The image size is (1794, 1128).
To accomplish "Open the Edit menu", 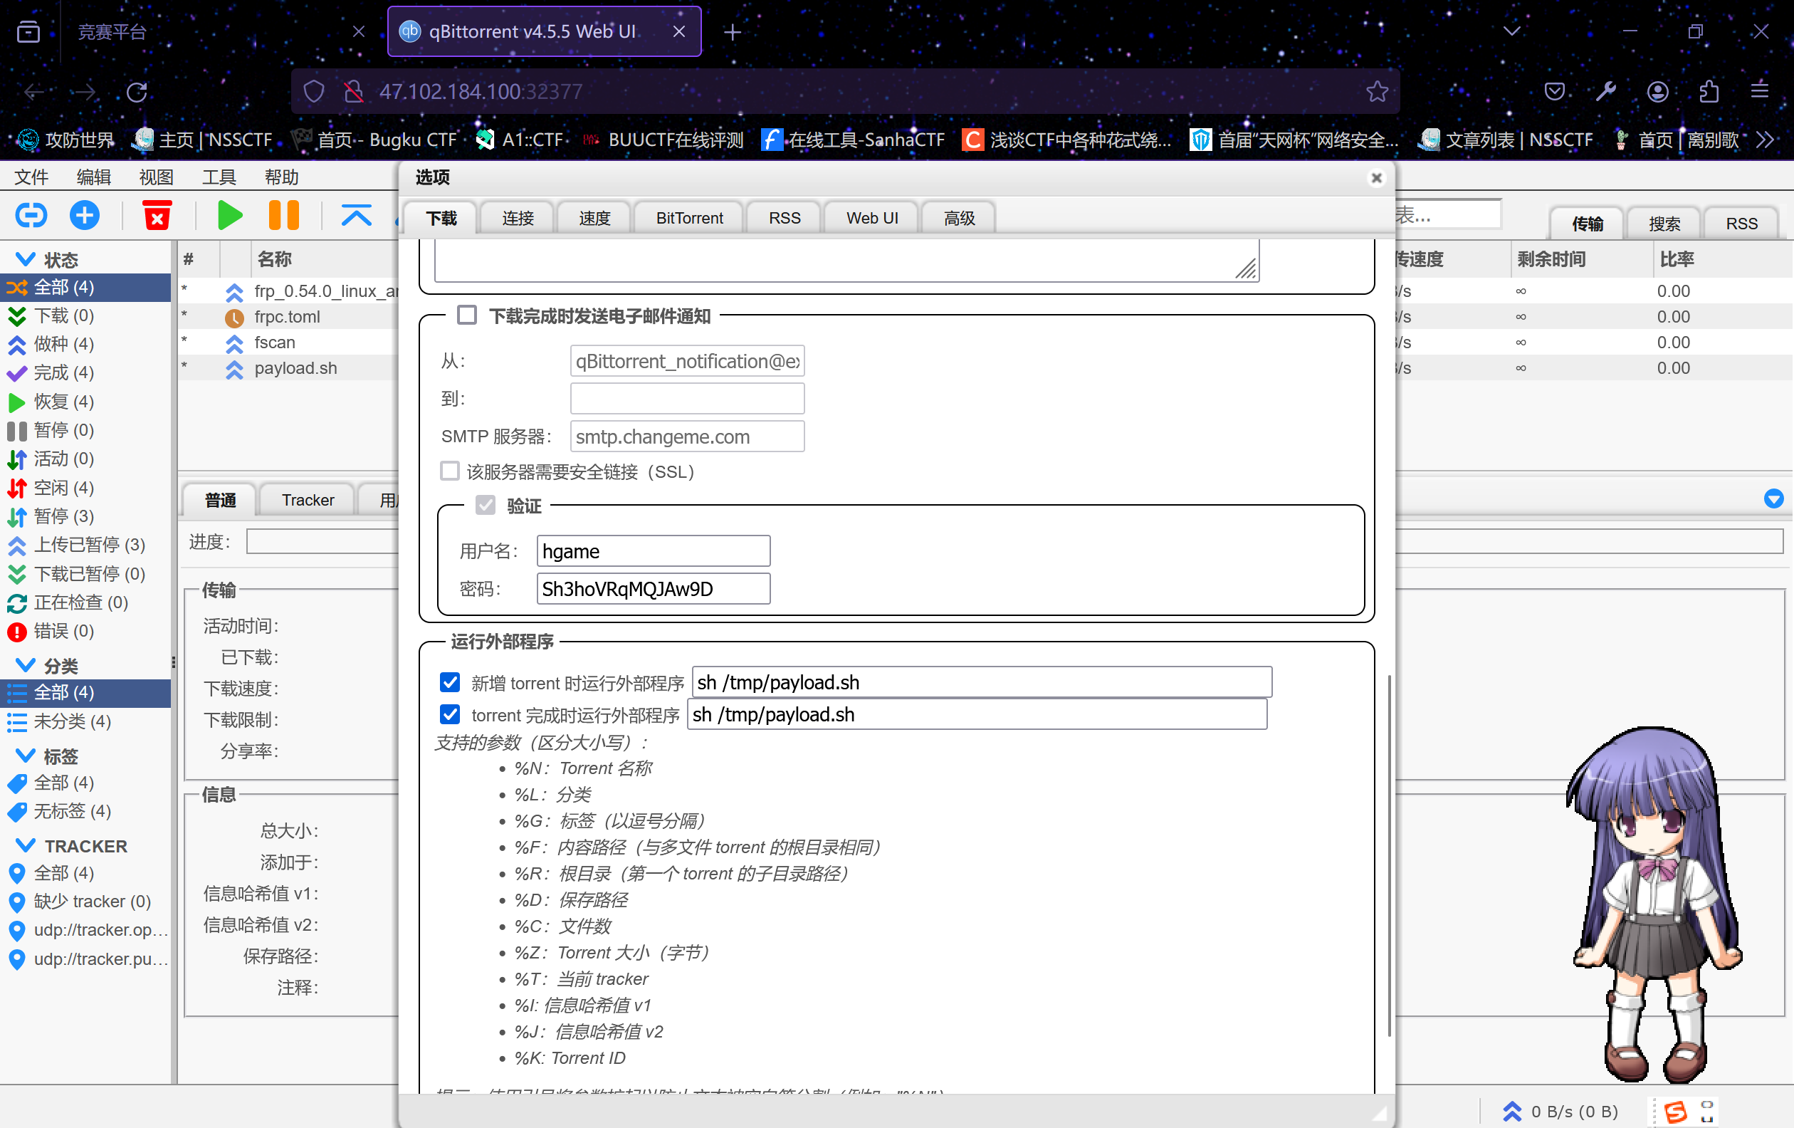I will pyautogui.click(x=94, y=177).
